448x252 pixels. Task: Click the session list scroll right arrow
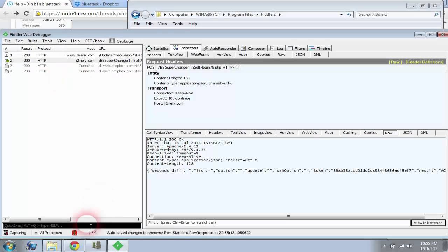pyautogui.click(x=139, y=219)
